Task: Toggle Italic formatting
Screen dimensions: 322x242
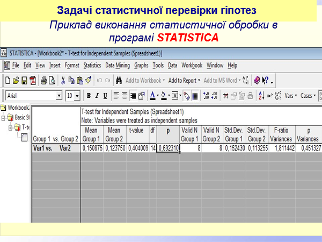Action: (97, 96)
